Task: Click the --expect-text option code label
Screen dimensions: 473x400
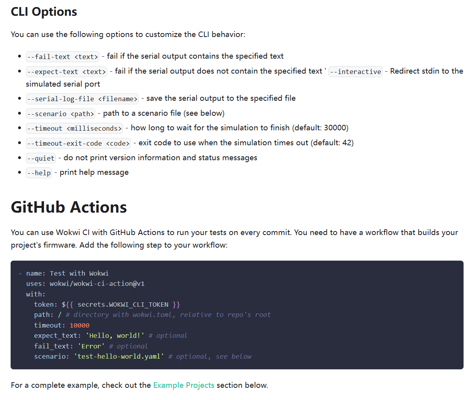Action: (67, 72)
